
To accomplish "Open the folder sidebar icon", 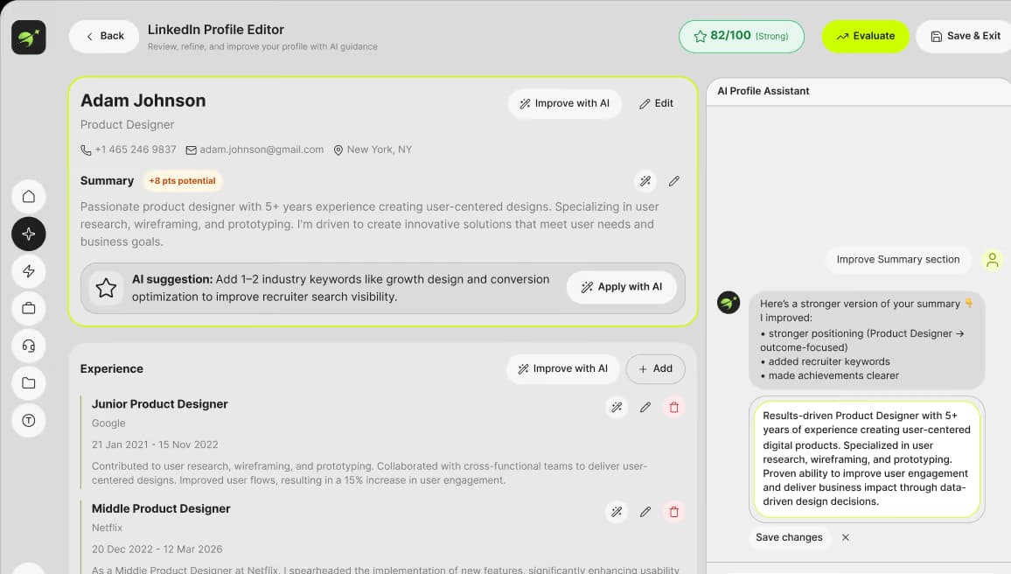I will [28, 383].
